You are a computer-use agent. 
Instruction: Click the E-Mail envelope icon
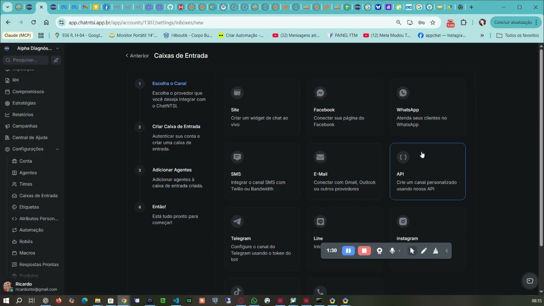320,157
